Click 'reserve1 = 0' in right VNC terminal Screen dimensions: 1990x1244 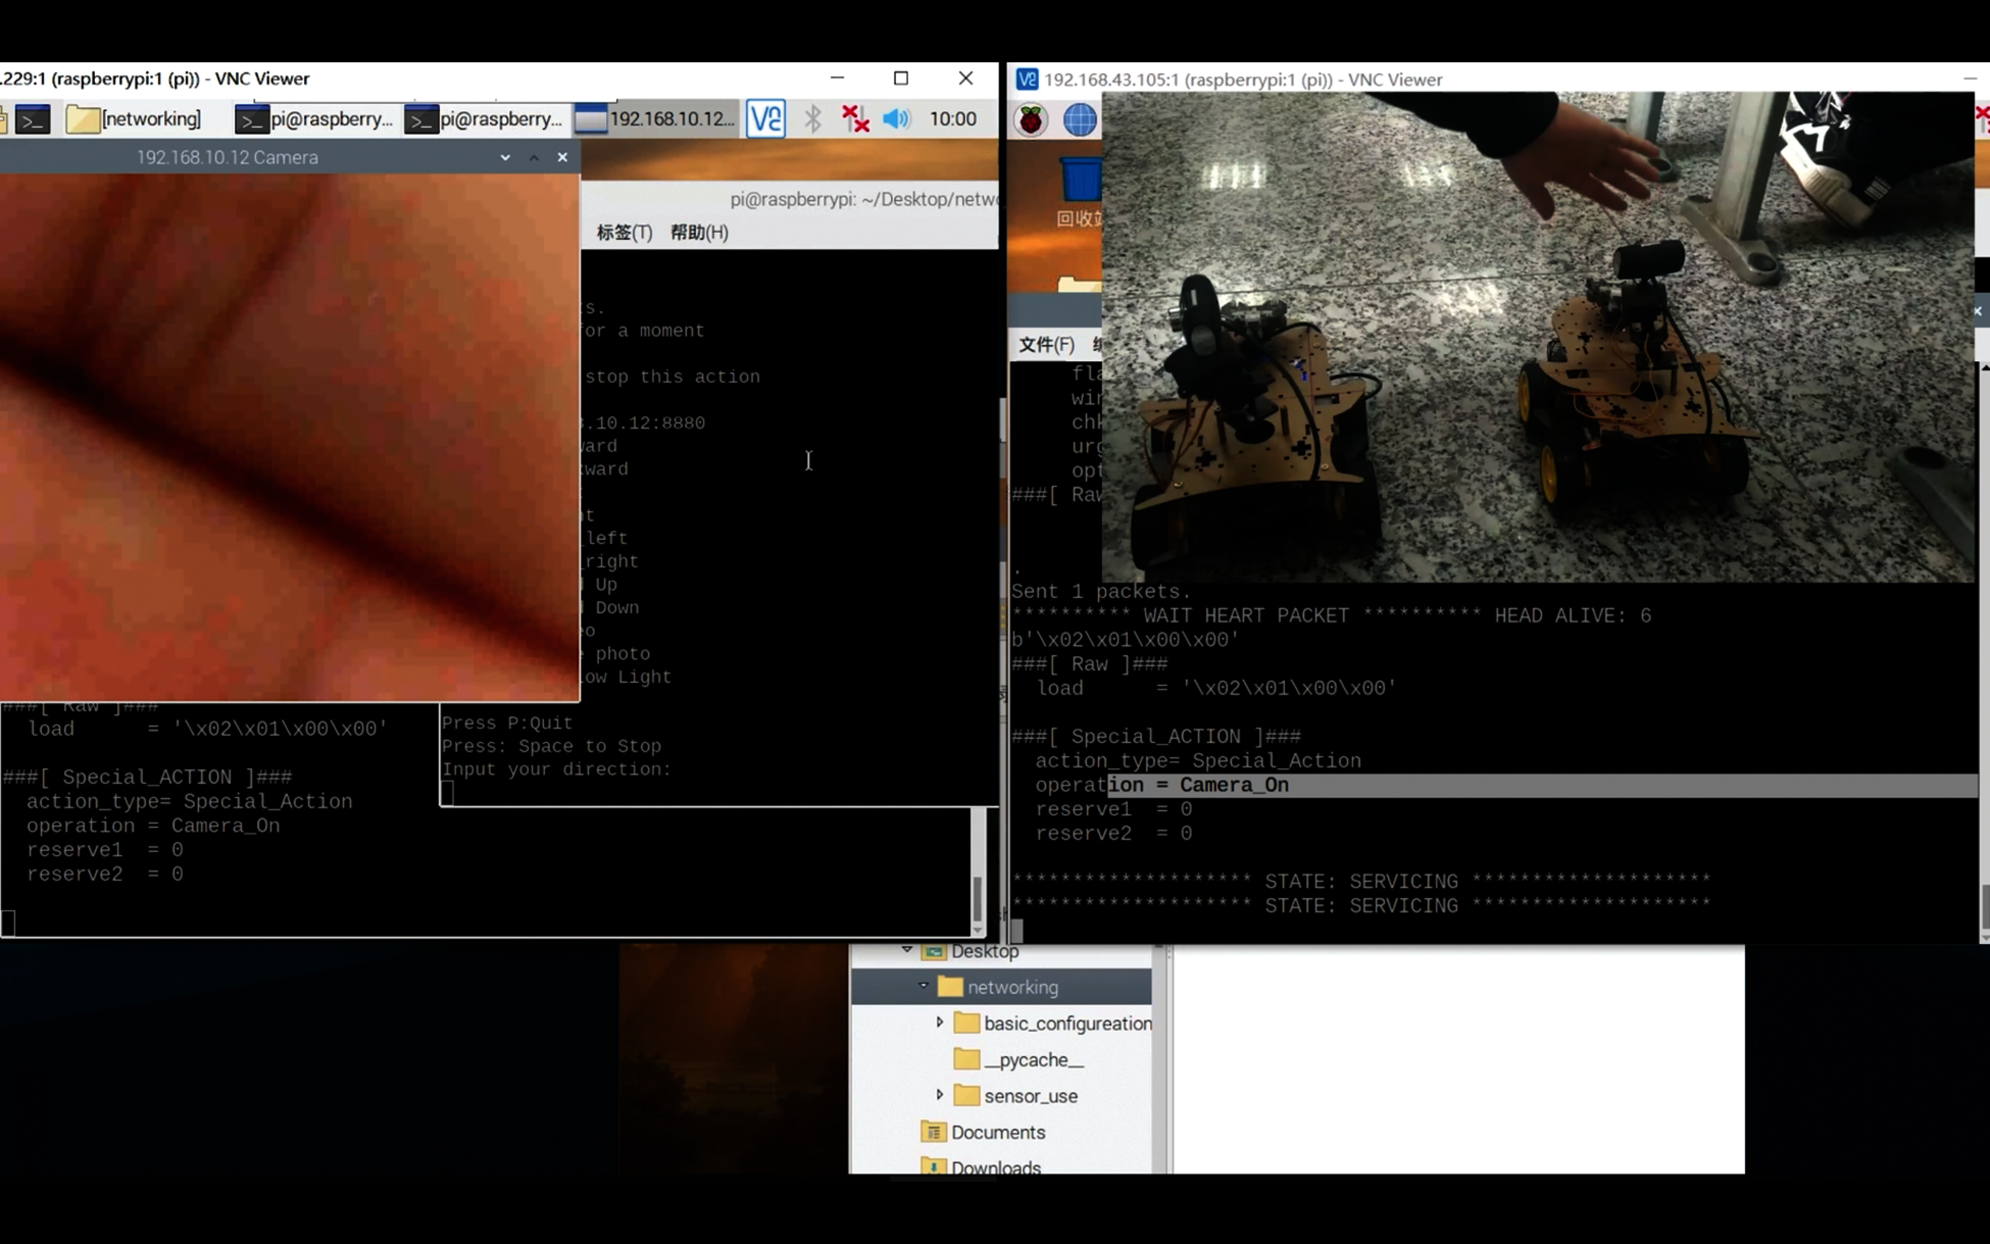click(1113, 810)
